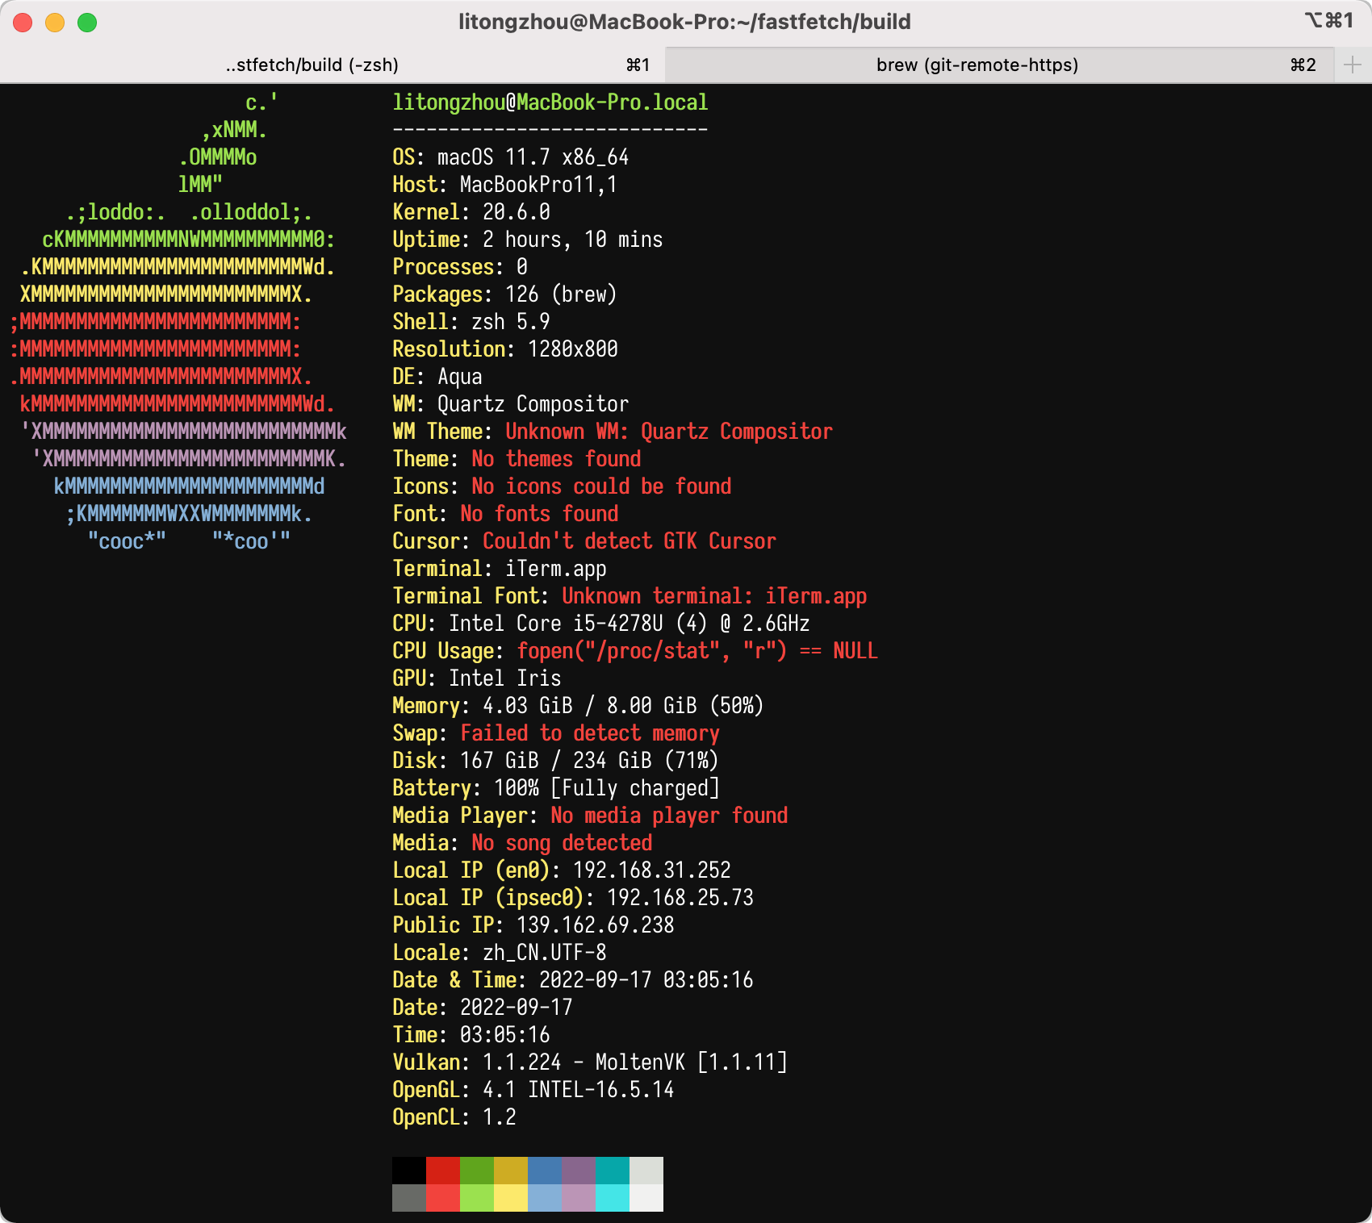The height and width of the screenshot is (1223, 1372).
Task: Click the pale yellow bottom-row color block
Action: 511,1198
